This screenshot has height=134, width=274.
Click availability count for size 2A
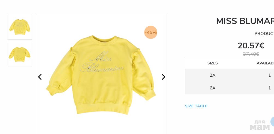269,75
